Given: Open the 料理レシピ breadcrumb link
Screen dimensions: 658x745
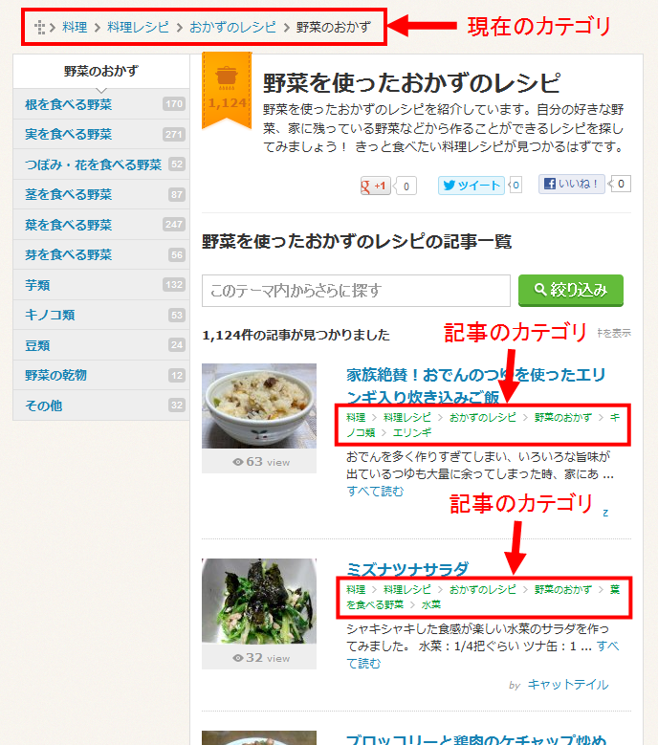Looking at the screenshot, I should (x=138, y=28).
